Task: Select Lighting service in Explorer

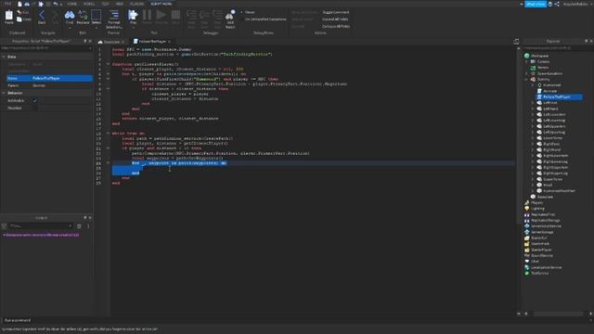Action: 537,209
